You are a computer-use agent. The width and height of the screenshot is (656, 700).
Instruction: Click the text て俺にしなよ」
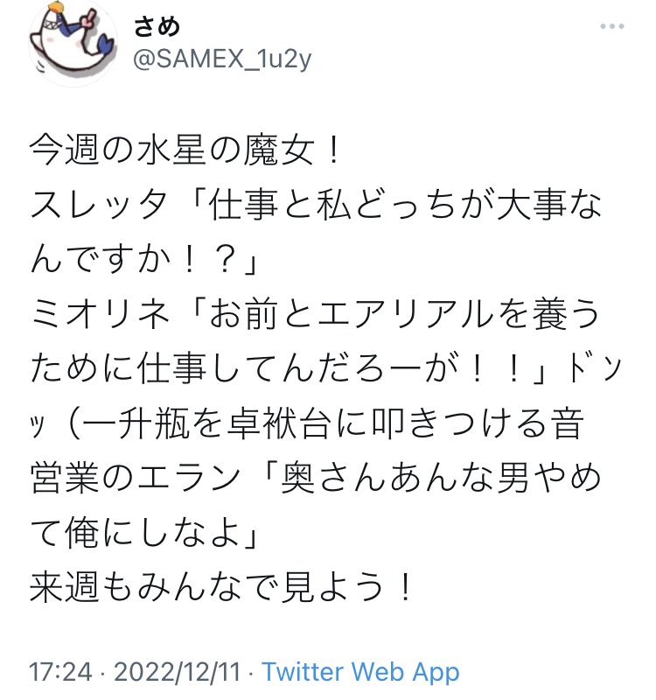[x=144, y=533]
